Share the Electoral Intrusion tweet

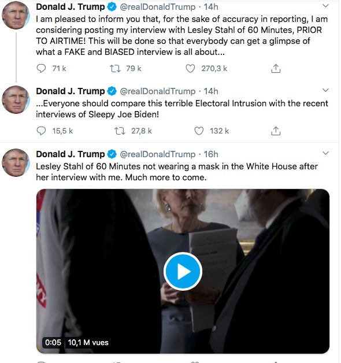point(276,131)
